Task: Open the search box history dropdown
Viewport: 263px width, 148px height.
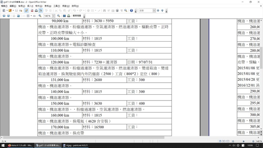Action: point(154,11)
